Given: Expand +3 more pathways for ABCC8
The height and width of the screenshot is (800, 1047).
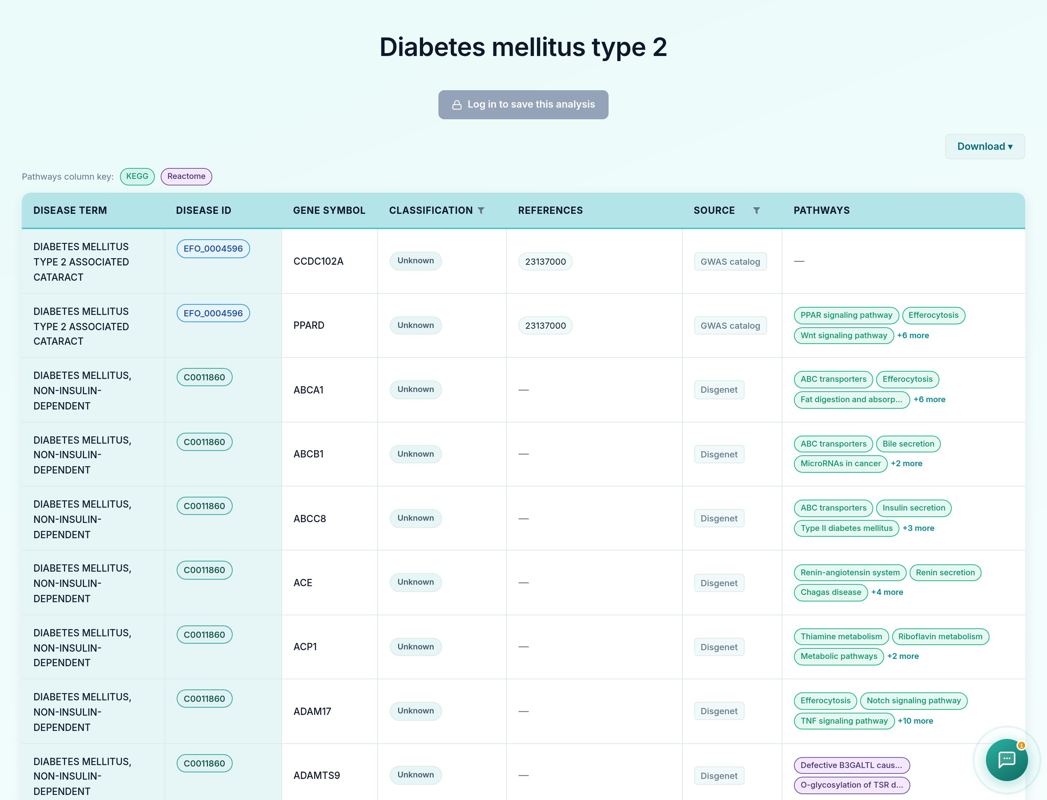Looking at the screenshot, I should click(918, 528).
